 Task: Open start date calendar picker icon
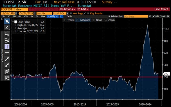(x=16, y=14)
